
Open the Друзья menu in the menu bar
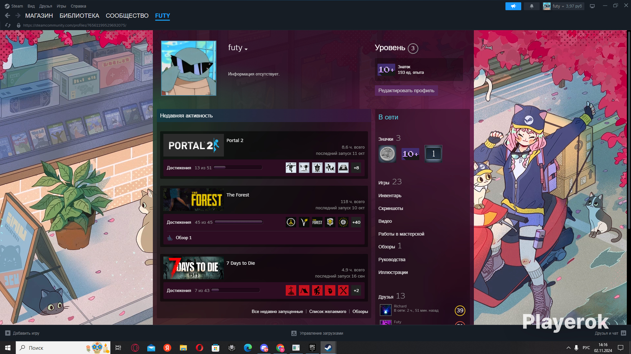tap(46, 6)
